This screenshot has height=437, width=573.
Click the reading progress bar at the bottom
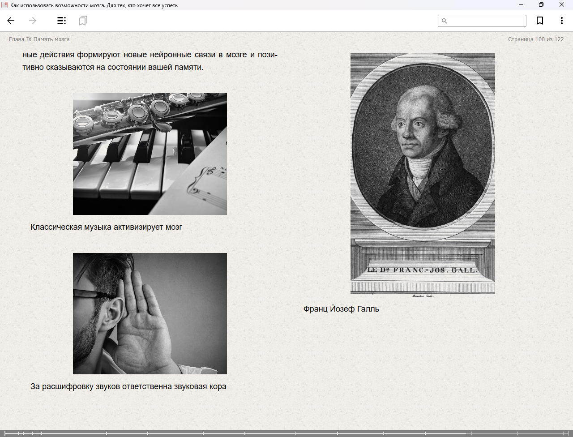[x=286, y=433]
